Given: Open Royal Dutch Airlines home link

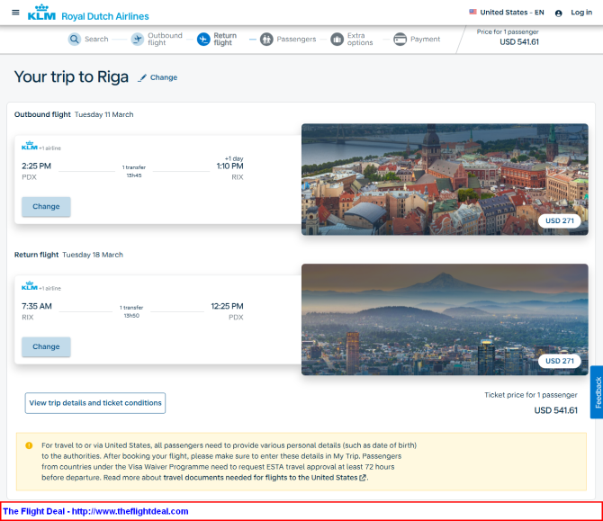Looking at the screenshot, I should [105, 16].
